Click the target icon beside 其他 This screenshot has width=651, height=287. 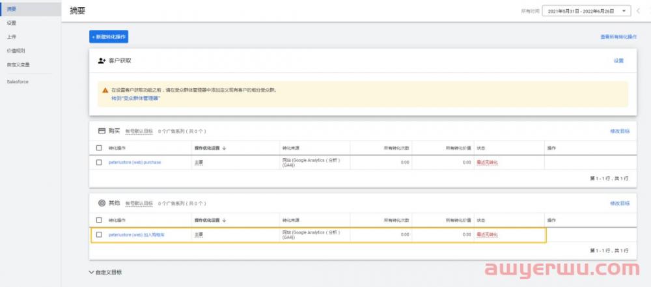click(x=102, y=203)
